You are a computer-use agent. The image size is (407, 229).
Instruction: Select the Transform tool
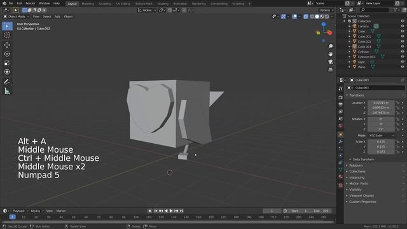tap(7, 72)
